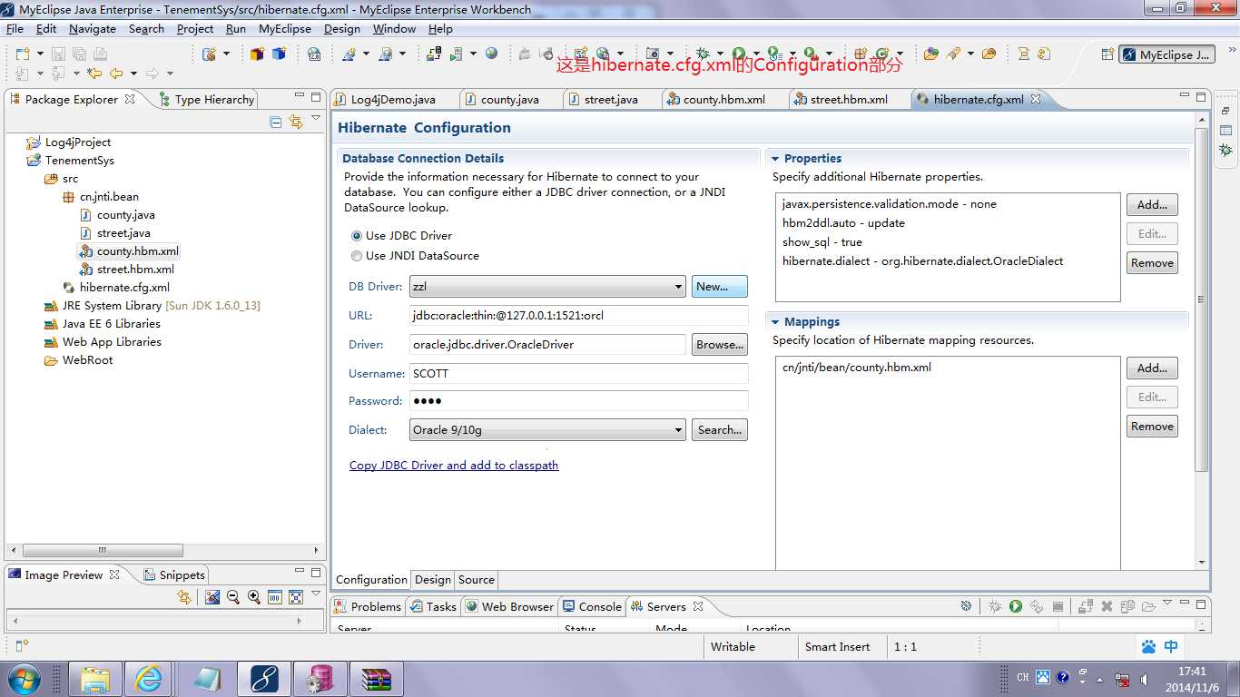1240x697 pixels.
Task: Click zoom in icon in Image Preview
Action: click(x=254, y=597)
